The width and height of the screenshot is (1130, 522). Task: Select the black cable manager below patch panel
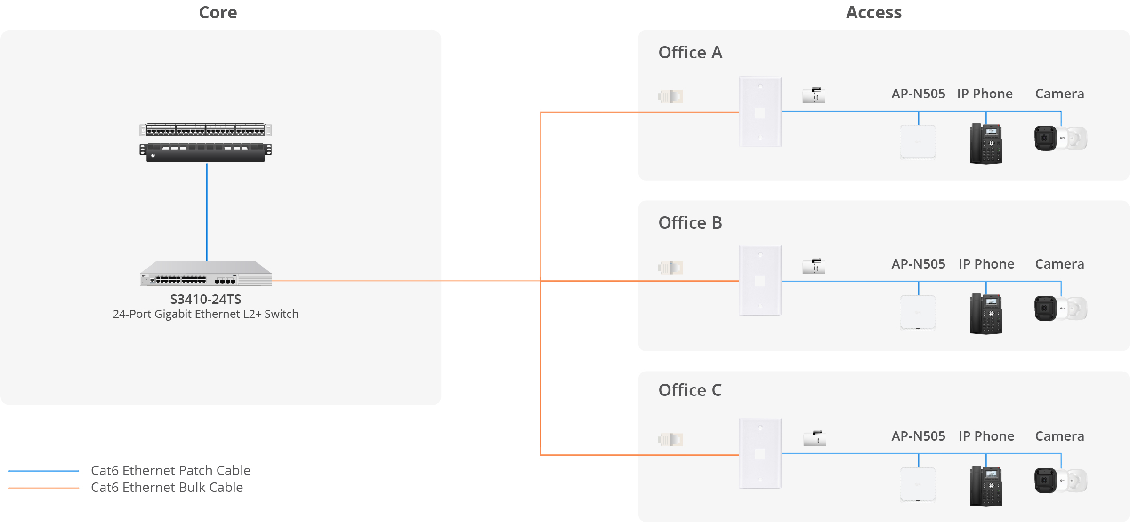[x=205, y=153]
